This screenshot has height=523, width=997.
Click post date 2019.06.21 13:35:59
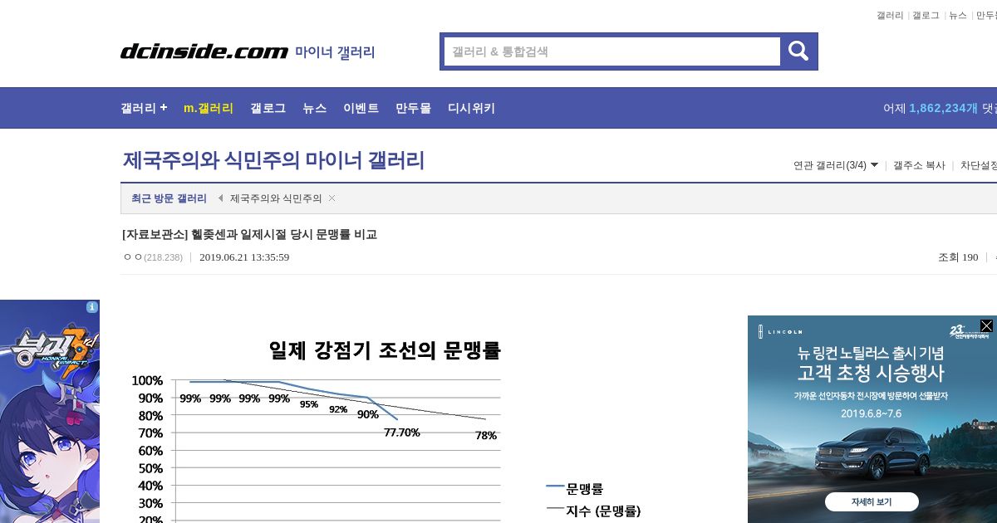coord(244,257)
